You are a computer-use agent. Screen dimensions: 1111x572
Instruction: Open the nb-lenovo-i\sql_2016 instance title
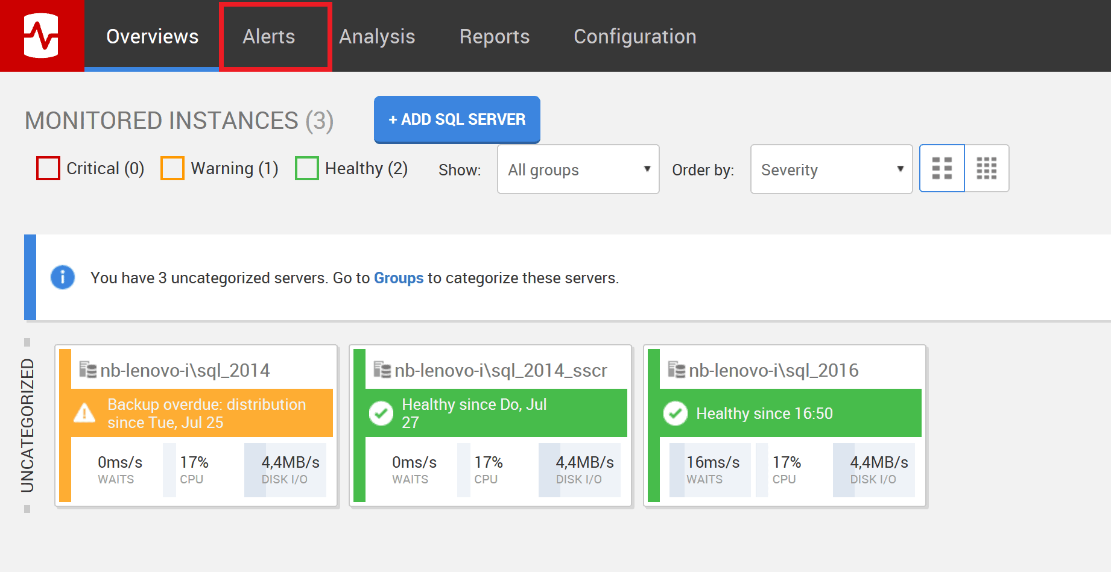point(774,370)
